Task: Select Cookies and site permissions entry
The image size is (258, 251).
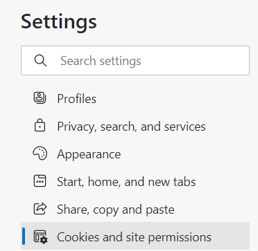Action: [x=135, y=236]
